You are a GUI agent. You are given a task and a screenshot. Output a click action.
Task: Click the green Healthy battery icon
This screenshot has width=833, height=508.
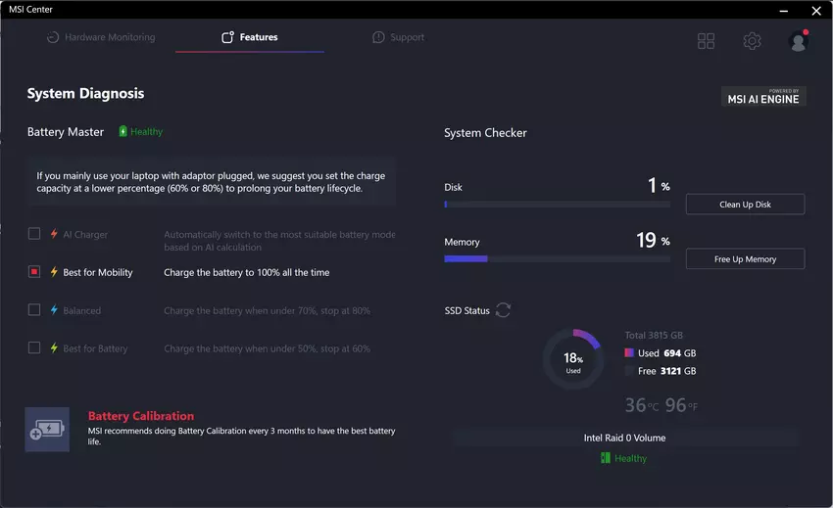tap(123, 131)
